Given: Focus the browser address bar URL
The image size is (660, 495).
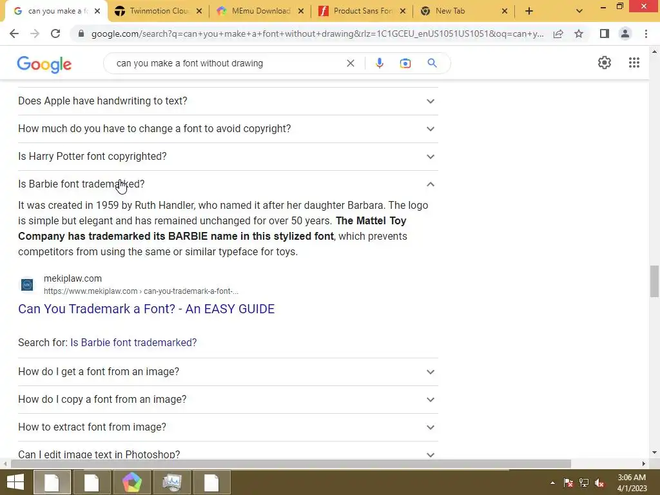Looking at the screenshot, I should (x=317, y=34).
